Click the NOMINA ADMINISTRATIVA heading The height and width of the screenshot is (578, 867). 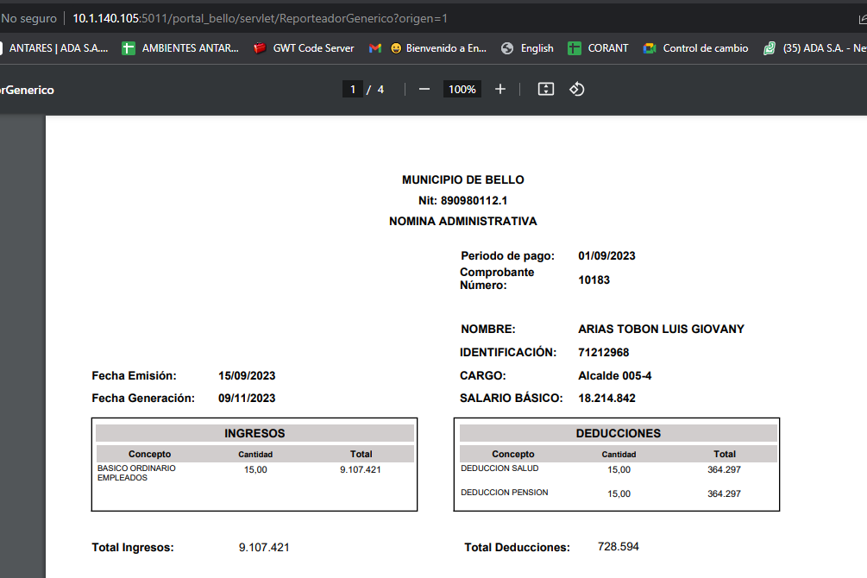tap(462, 222)
